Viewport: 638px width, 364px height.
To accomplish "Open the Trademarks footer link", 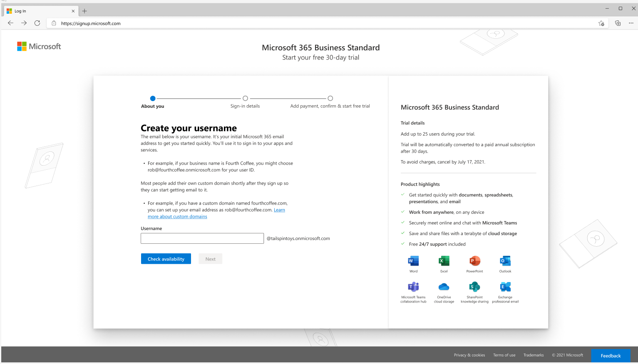I will [x=534, y=355].
